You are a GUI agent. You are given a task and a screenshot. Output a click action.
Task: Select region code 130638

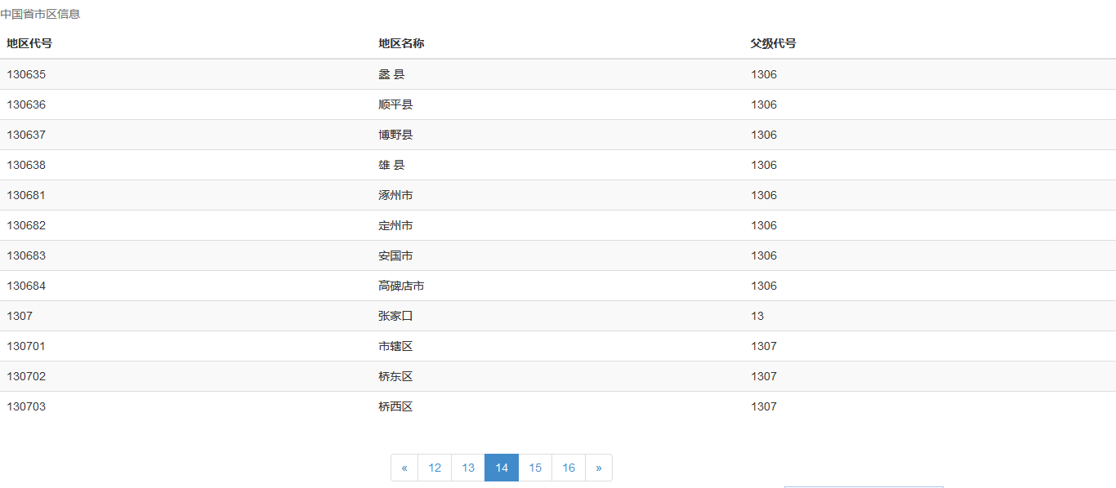pos(26,165)
